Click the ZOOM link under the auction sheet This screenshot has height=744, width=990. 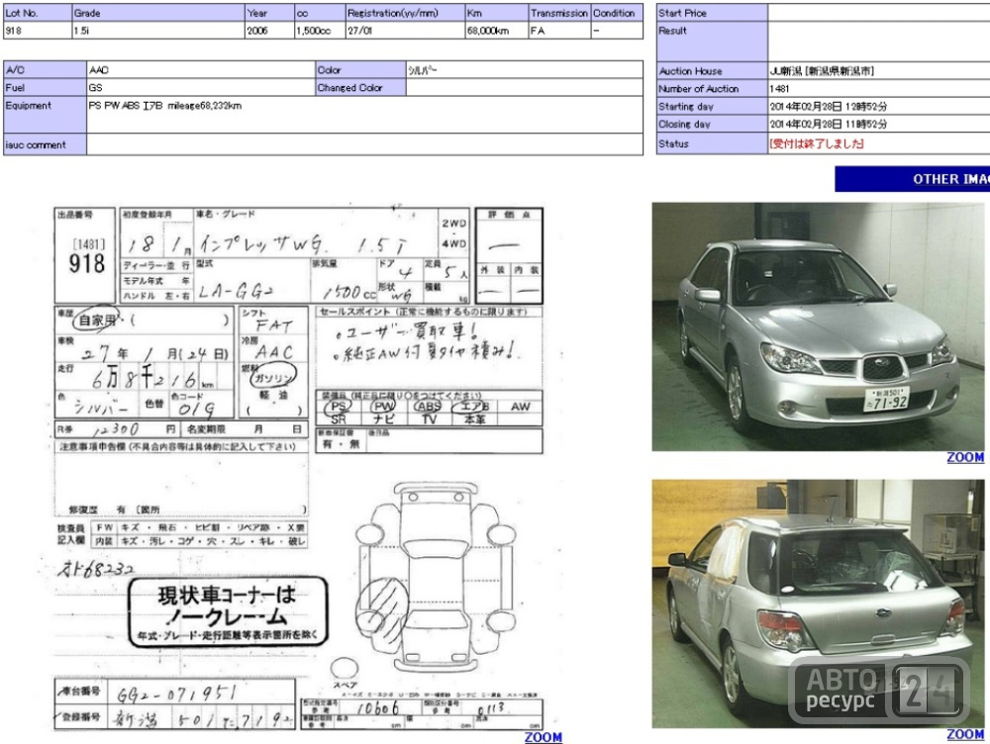543,736
